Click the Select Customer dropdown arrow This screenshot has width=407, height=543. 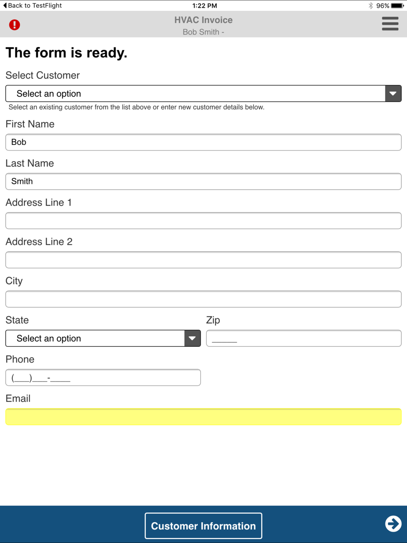pos(393,94)
